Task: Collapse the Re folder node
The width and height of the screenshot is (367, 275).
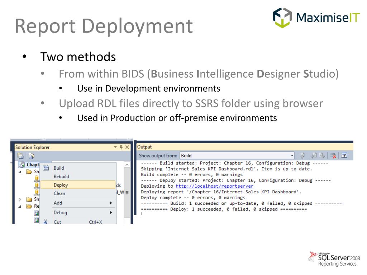Action: (20, 206)
